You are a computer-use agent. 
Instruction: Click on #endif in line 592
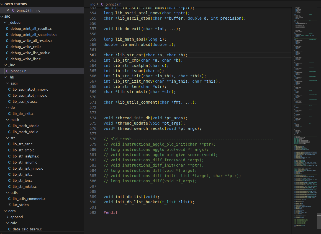click(x=111, y=212)
